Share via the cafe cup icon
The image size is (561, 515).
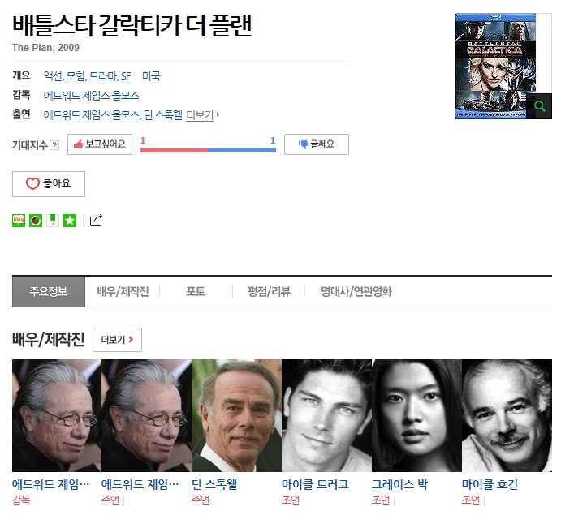tap(36, 221)
